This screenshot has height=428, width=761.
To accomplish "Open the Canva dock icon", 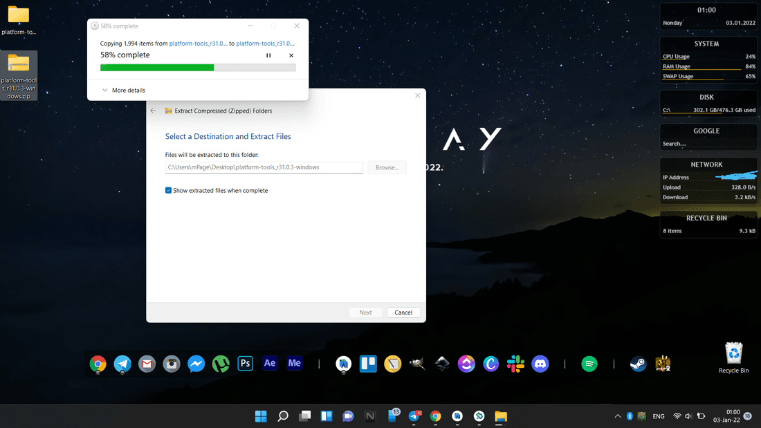I will [x=490, y=364].
